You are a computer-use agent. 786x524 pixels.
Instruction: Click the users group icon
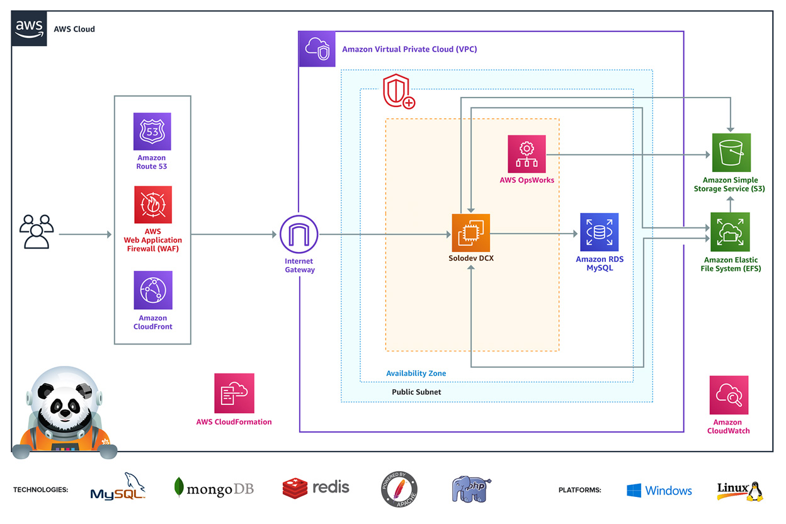point(37,232)
